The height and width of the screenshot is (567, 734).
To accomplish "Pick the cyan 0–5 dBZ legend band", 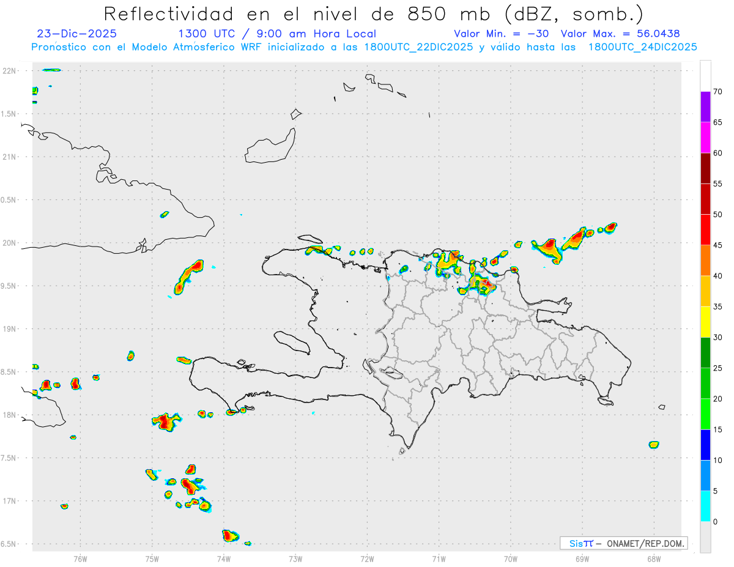I will pos(705,506).
